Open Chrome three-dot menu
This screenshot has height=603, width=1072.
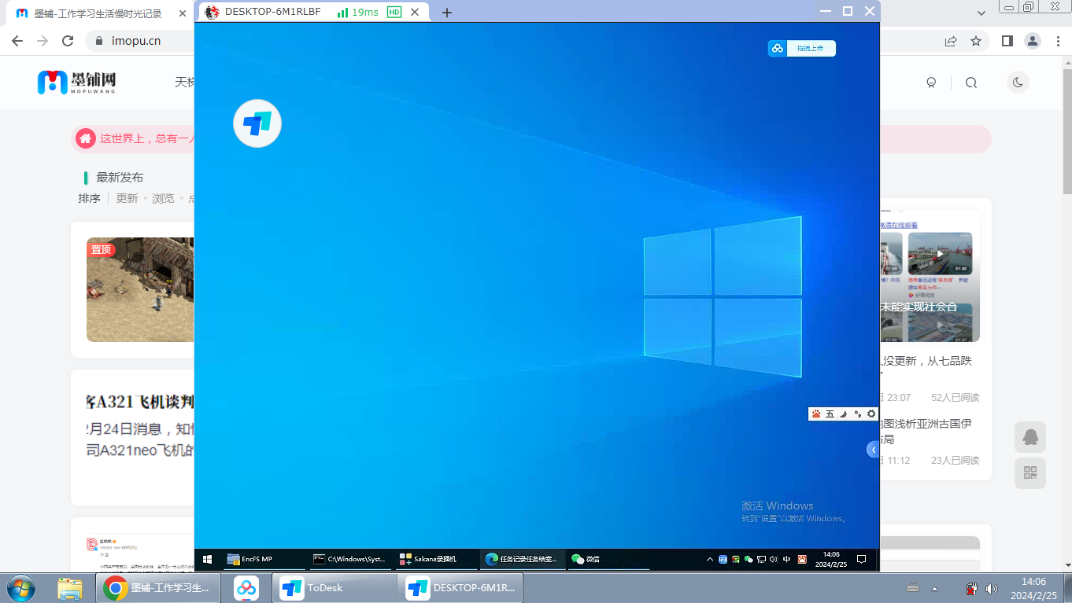point(1056,41)
